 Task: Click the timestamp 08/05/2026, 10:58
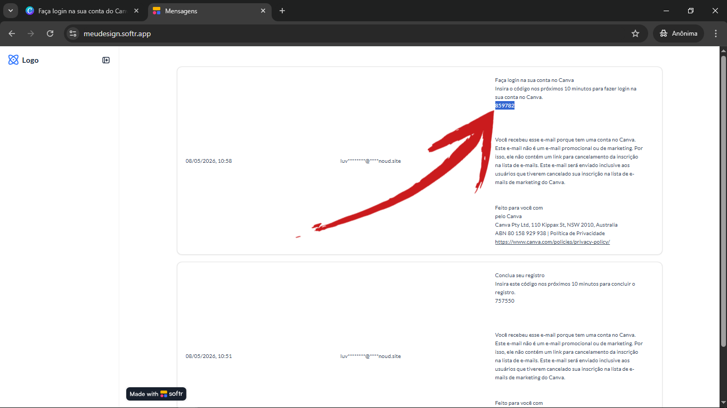pos(209,161)
